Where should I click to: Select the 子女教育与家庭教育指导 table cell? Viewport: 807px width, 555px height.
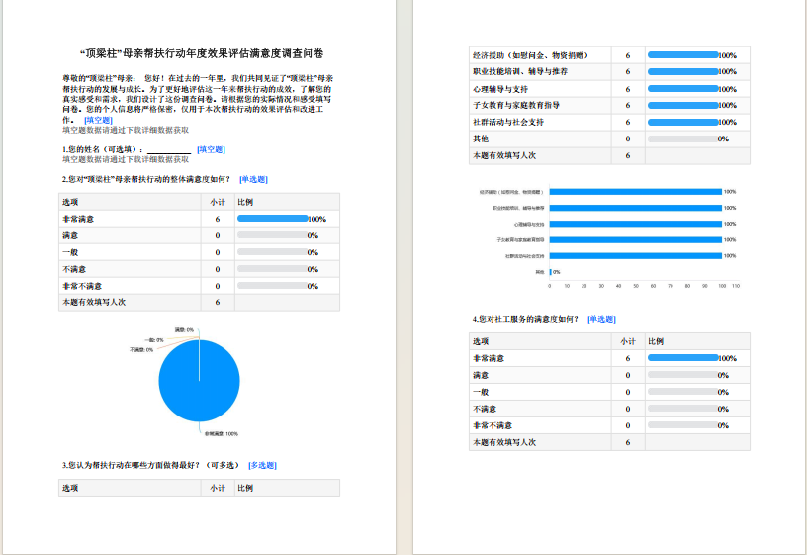[516, 106]
